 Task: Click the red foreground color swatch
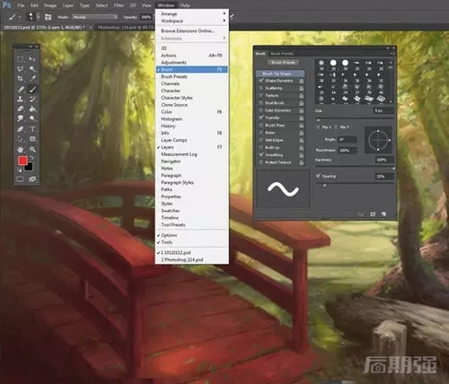coord(22,161)
